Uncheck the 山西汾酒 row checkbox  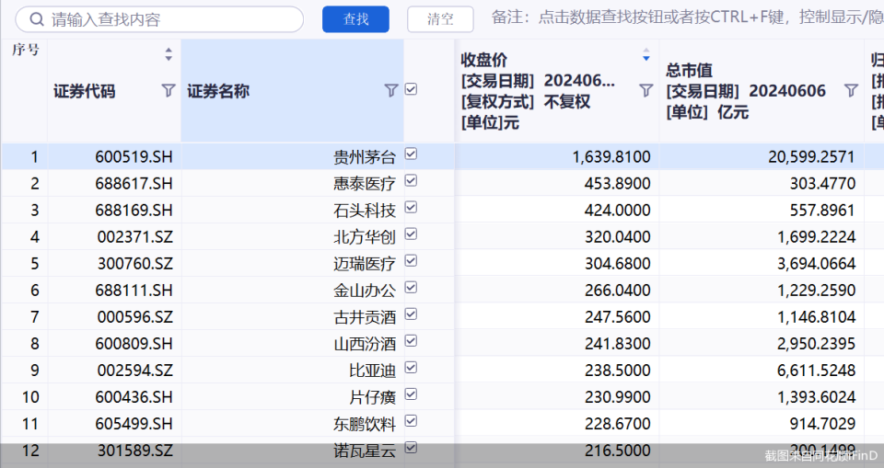pyautogui.click(x=411, y=341)
